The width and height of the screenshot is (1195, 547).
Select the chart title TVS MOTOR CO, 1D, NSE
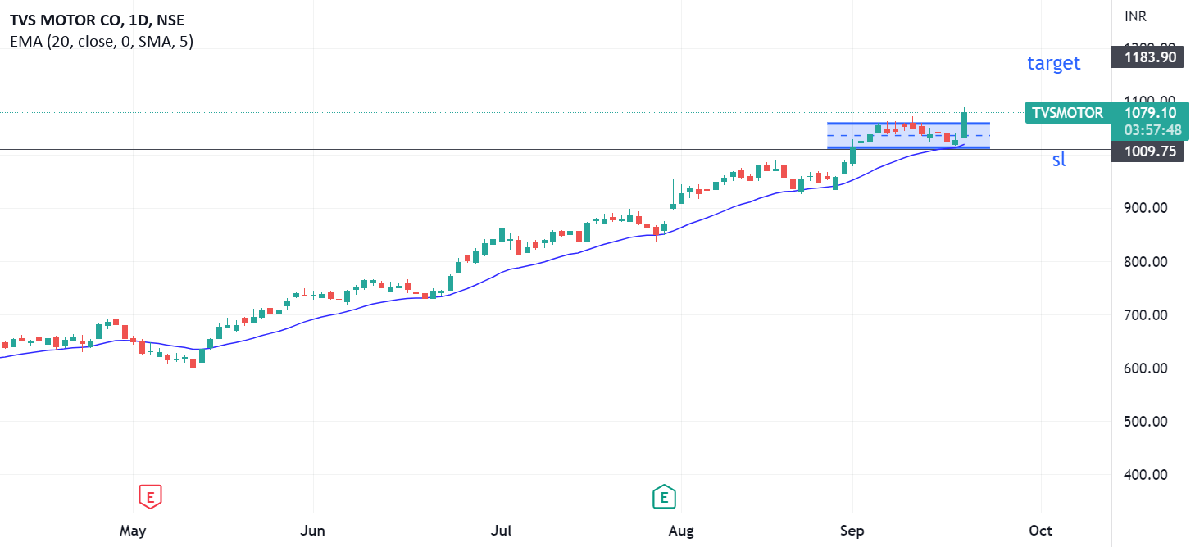(97, 20)
